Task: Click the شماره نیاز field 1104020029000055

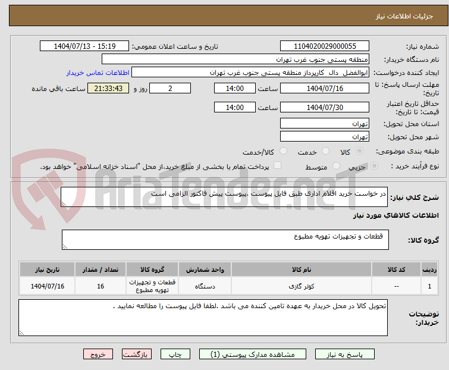Action: pyautogui.click(x=325, y=46)
